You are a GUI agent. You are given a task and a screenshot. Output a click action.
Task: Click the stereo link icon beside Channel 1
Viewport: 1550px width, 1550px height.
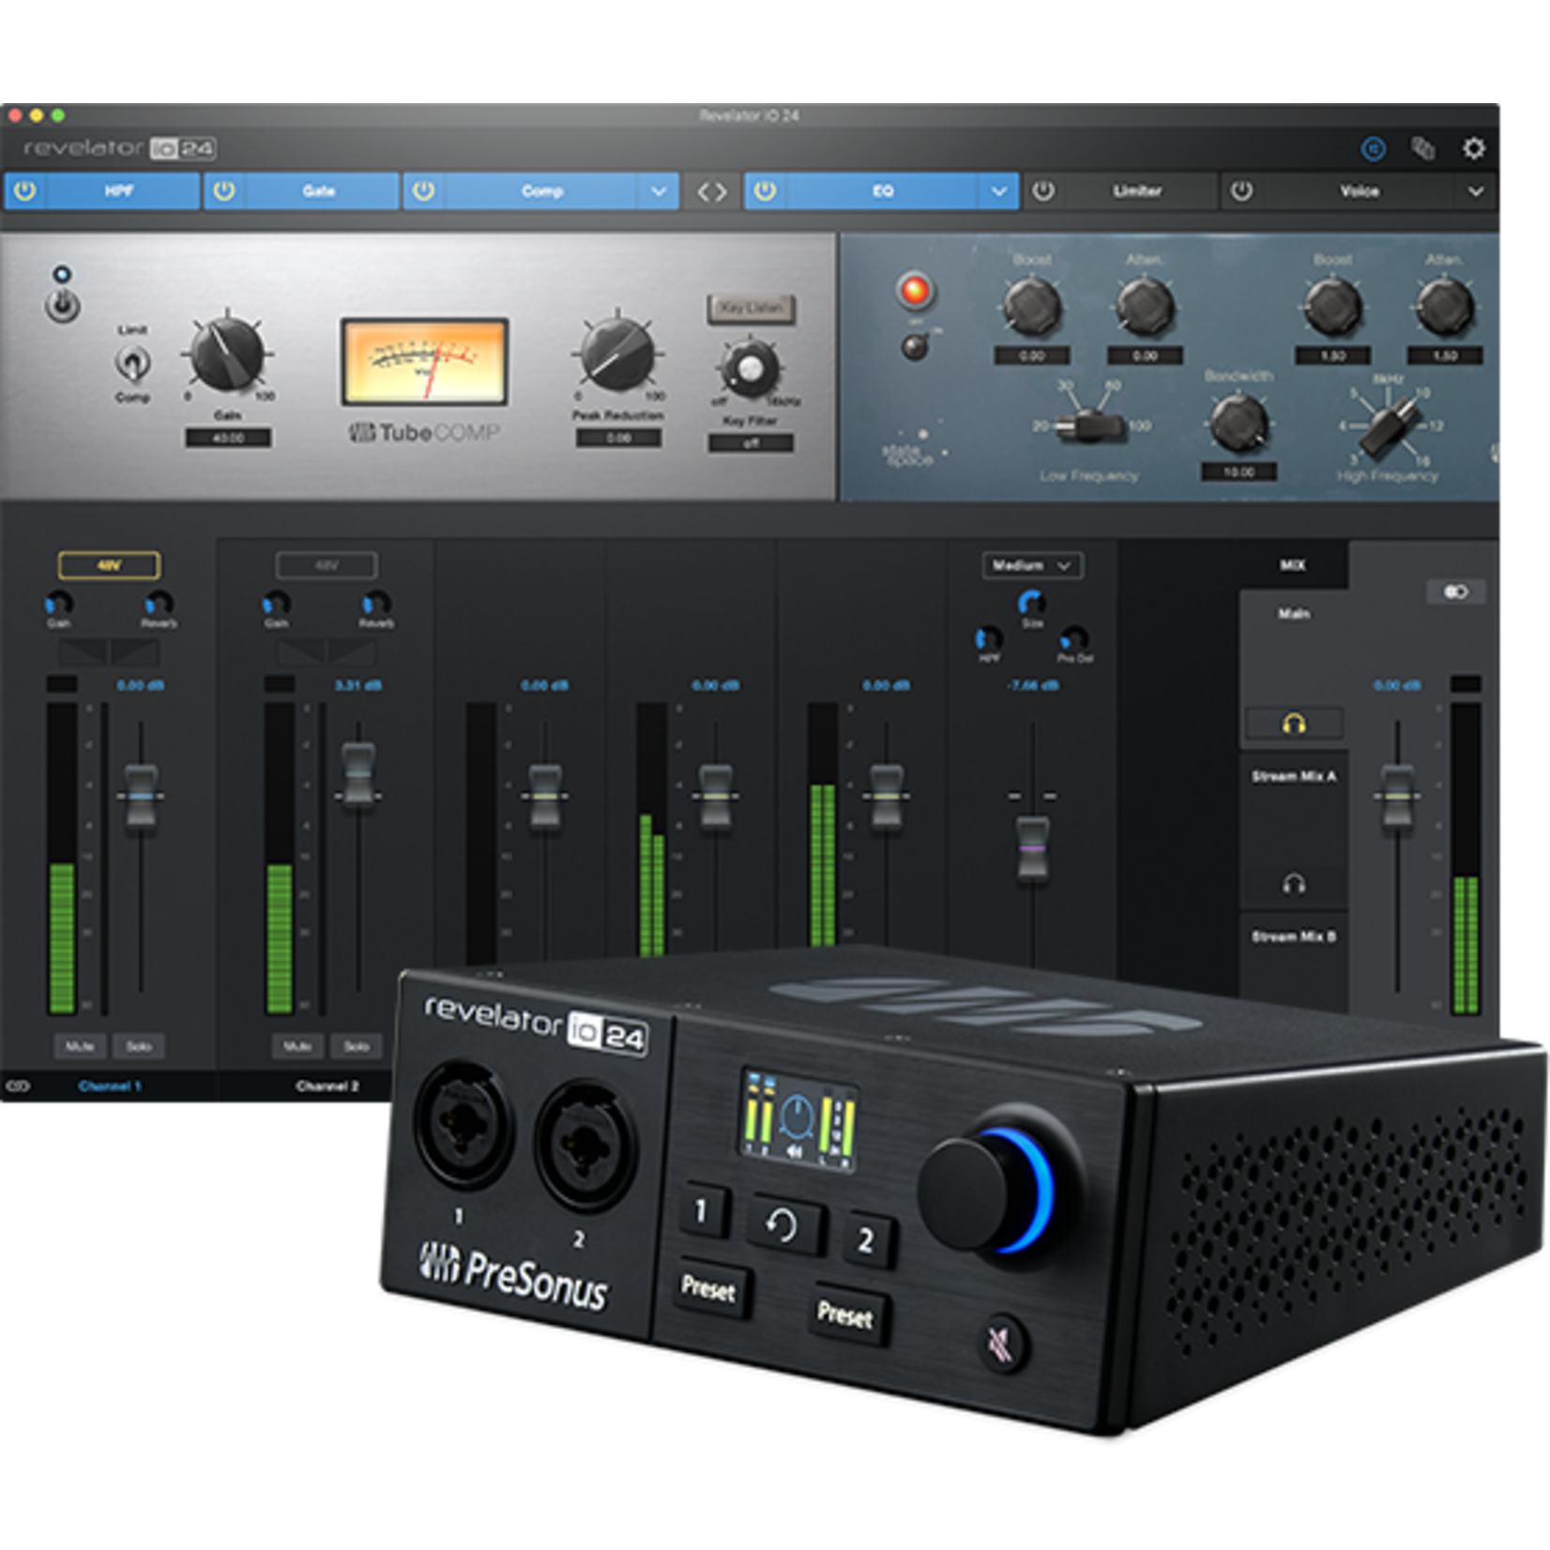18,1086
